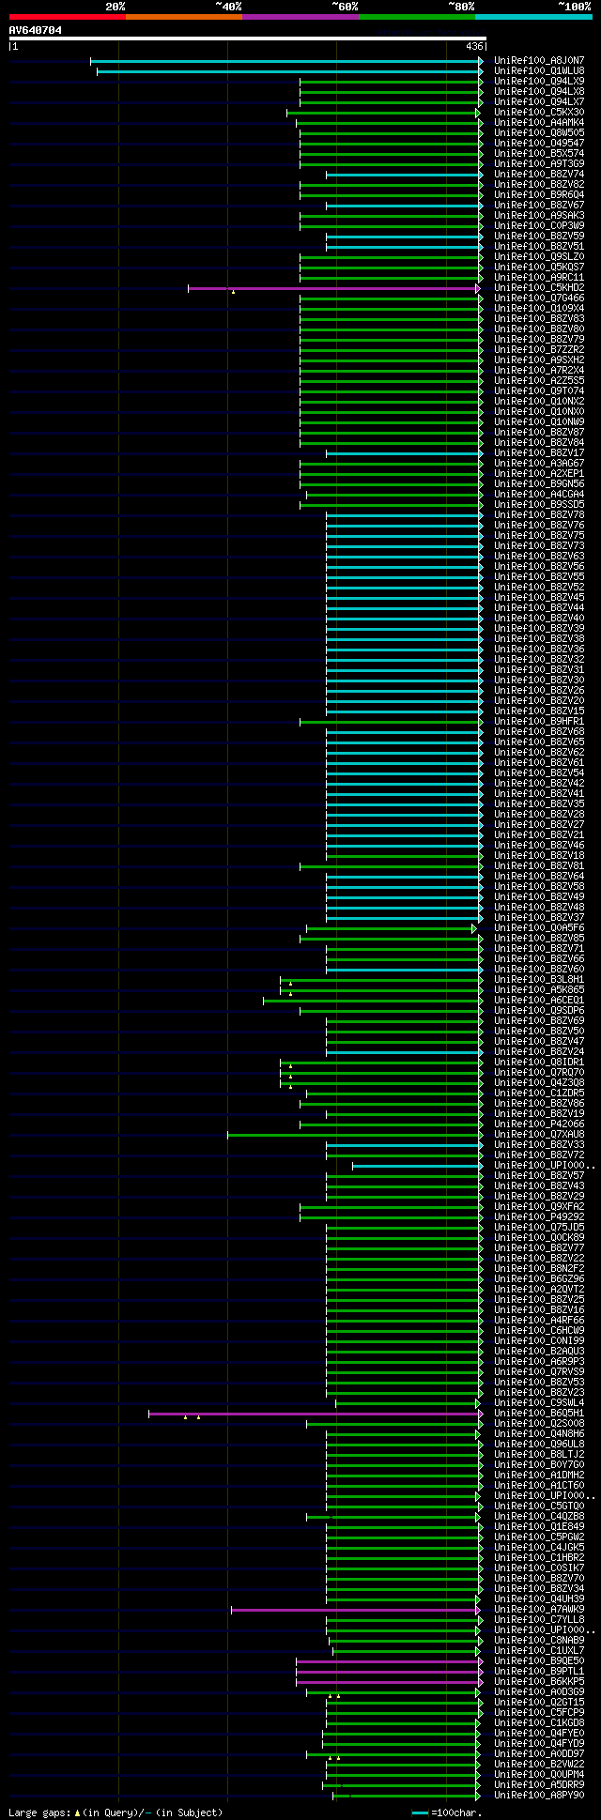Open the UniRef100_B9R6Q4 hit label
601x1820 pixels.
tap(539, 195)
